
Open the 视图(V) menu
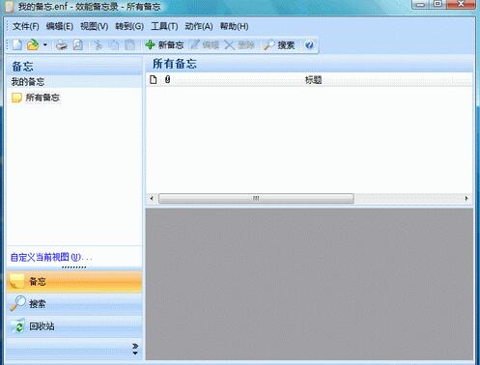pyautogui.click(x=94, y=26)
